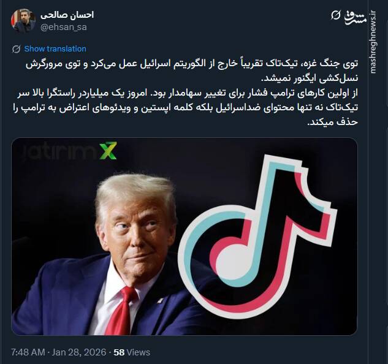The image size is (388, 364).
Task: Click the Grok icon beside Show translation
Action: (17, 49)
